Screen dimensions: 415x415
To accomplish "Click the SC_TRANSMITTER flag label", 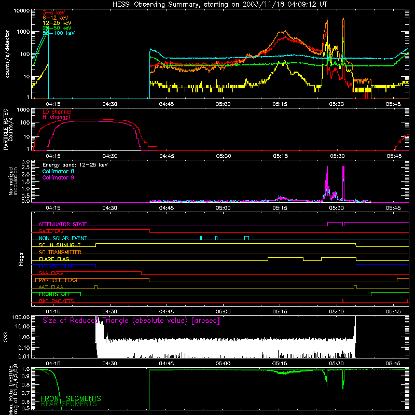I will pos(60,252).
